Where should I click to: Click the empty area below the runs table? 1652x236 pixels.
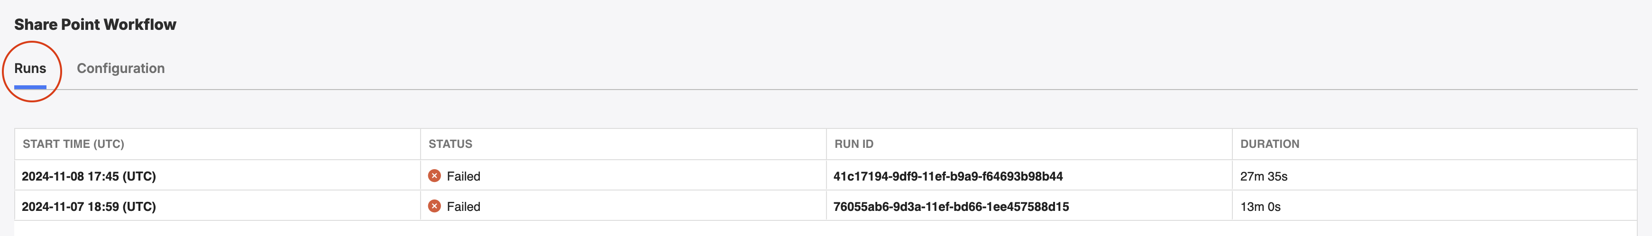(826, 229)
